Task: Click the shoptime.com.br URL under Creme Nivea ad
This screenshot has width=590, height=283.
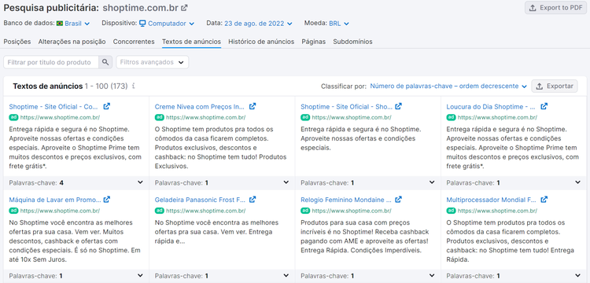Action: 206,117
